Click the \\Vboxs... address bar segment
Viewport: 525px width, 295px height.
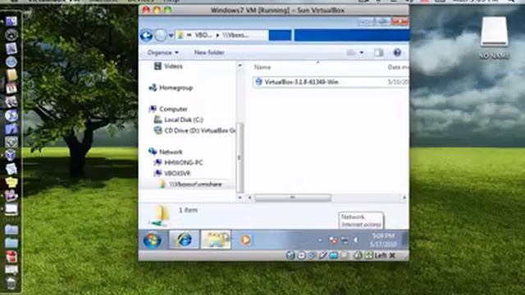[236, 35]
